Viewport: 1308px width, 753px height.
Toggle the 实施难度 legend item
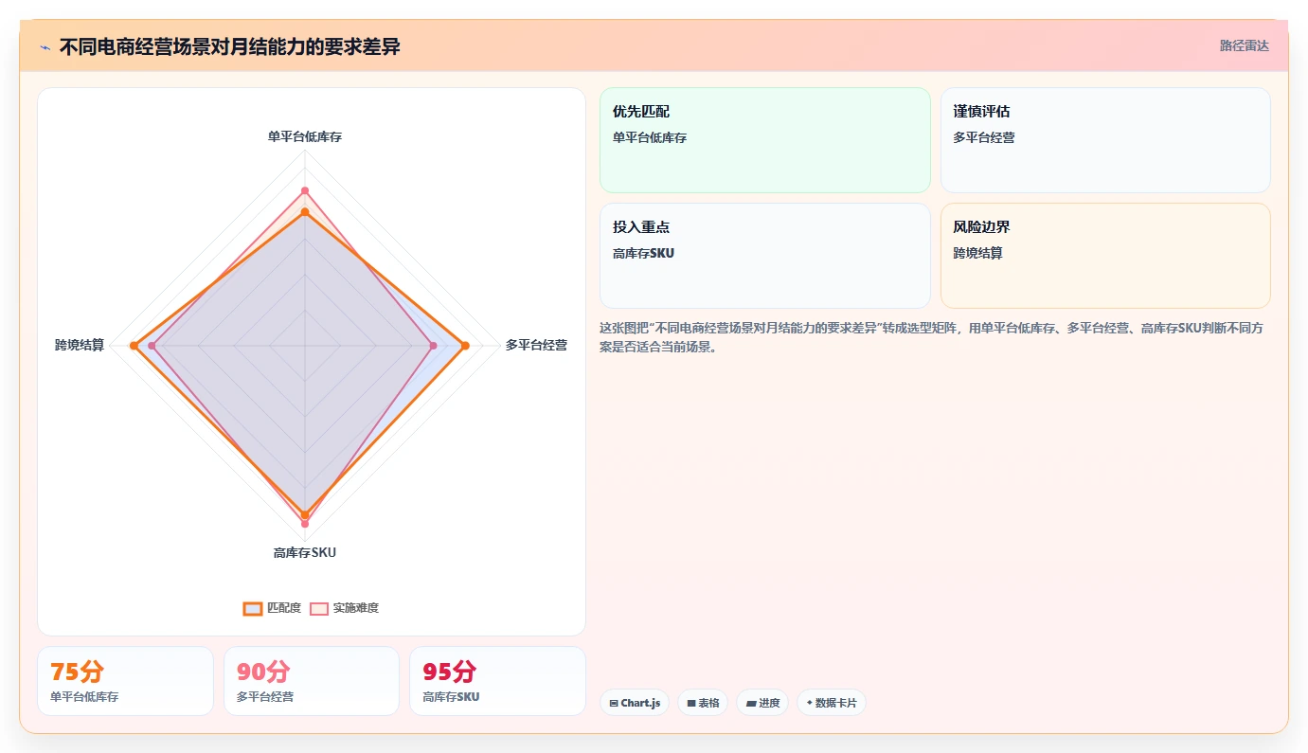click(344, 608)
